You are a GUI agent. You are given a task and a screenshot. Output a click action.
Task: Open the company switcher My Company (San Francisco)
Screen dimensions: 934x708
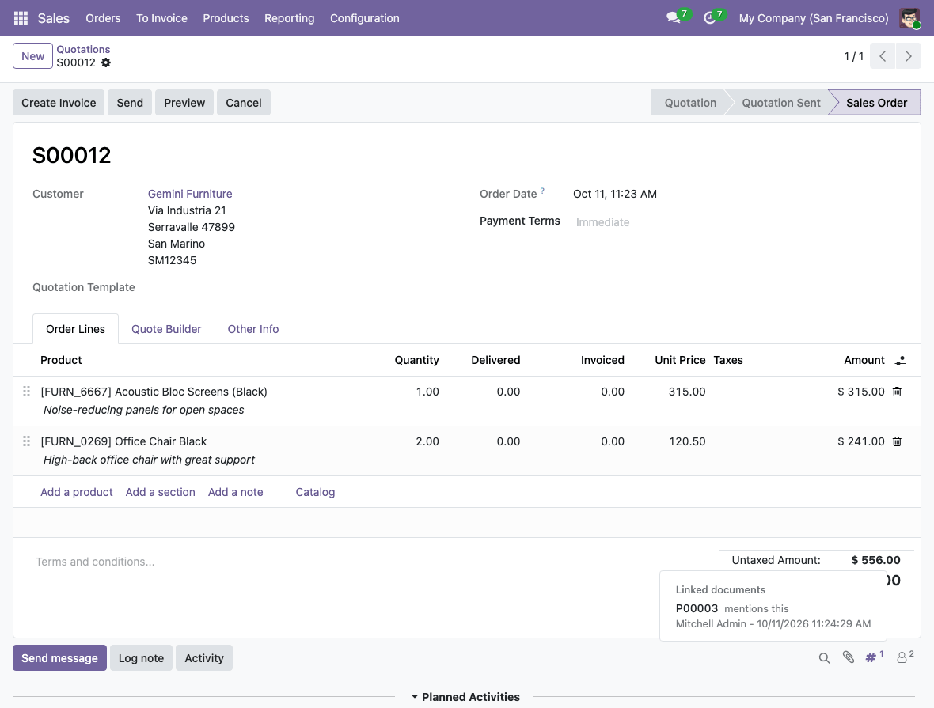pyautogui.click(x=813, y=18)
